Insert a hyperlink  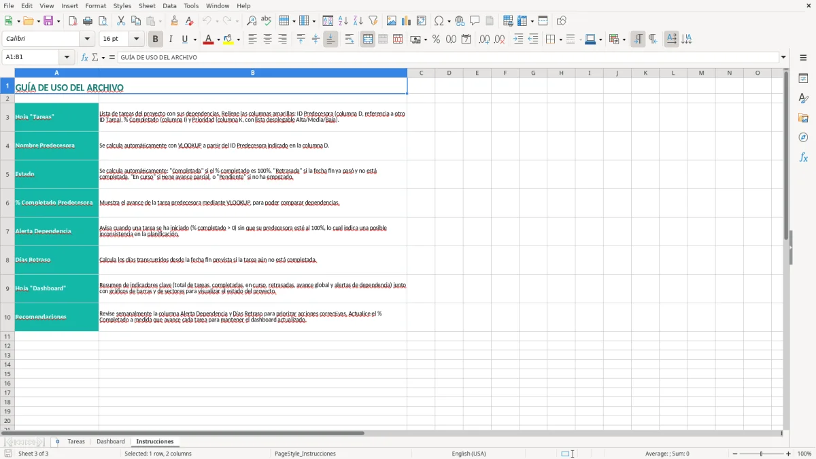[x=460, y=21]
